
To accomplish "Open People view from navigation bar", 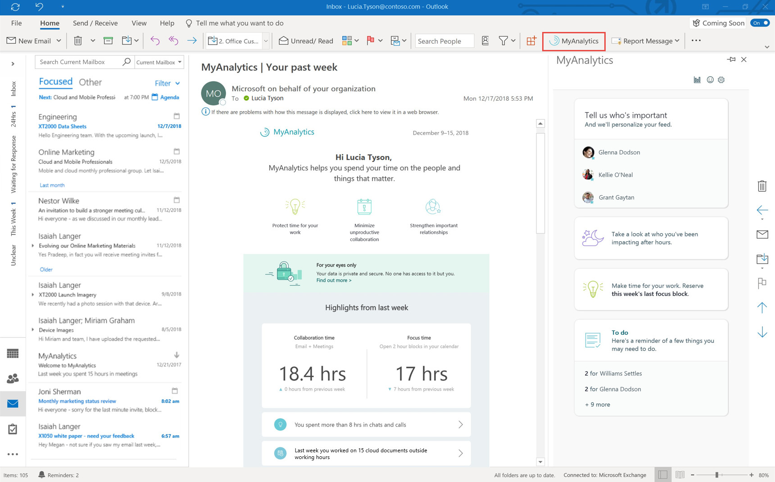I will pyautogui.click(x=13, y=378).
